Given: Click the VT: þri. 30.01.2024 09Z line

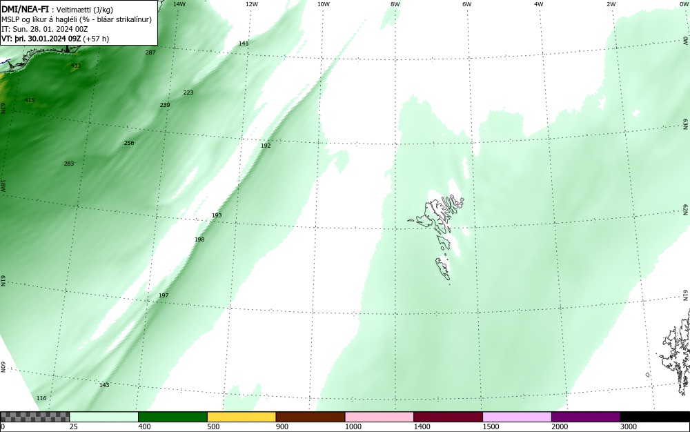Looking at the screenshot, I should pos(41,39).
